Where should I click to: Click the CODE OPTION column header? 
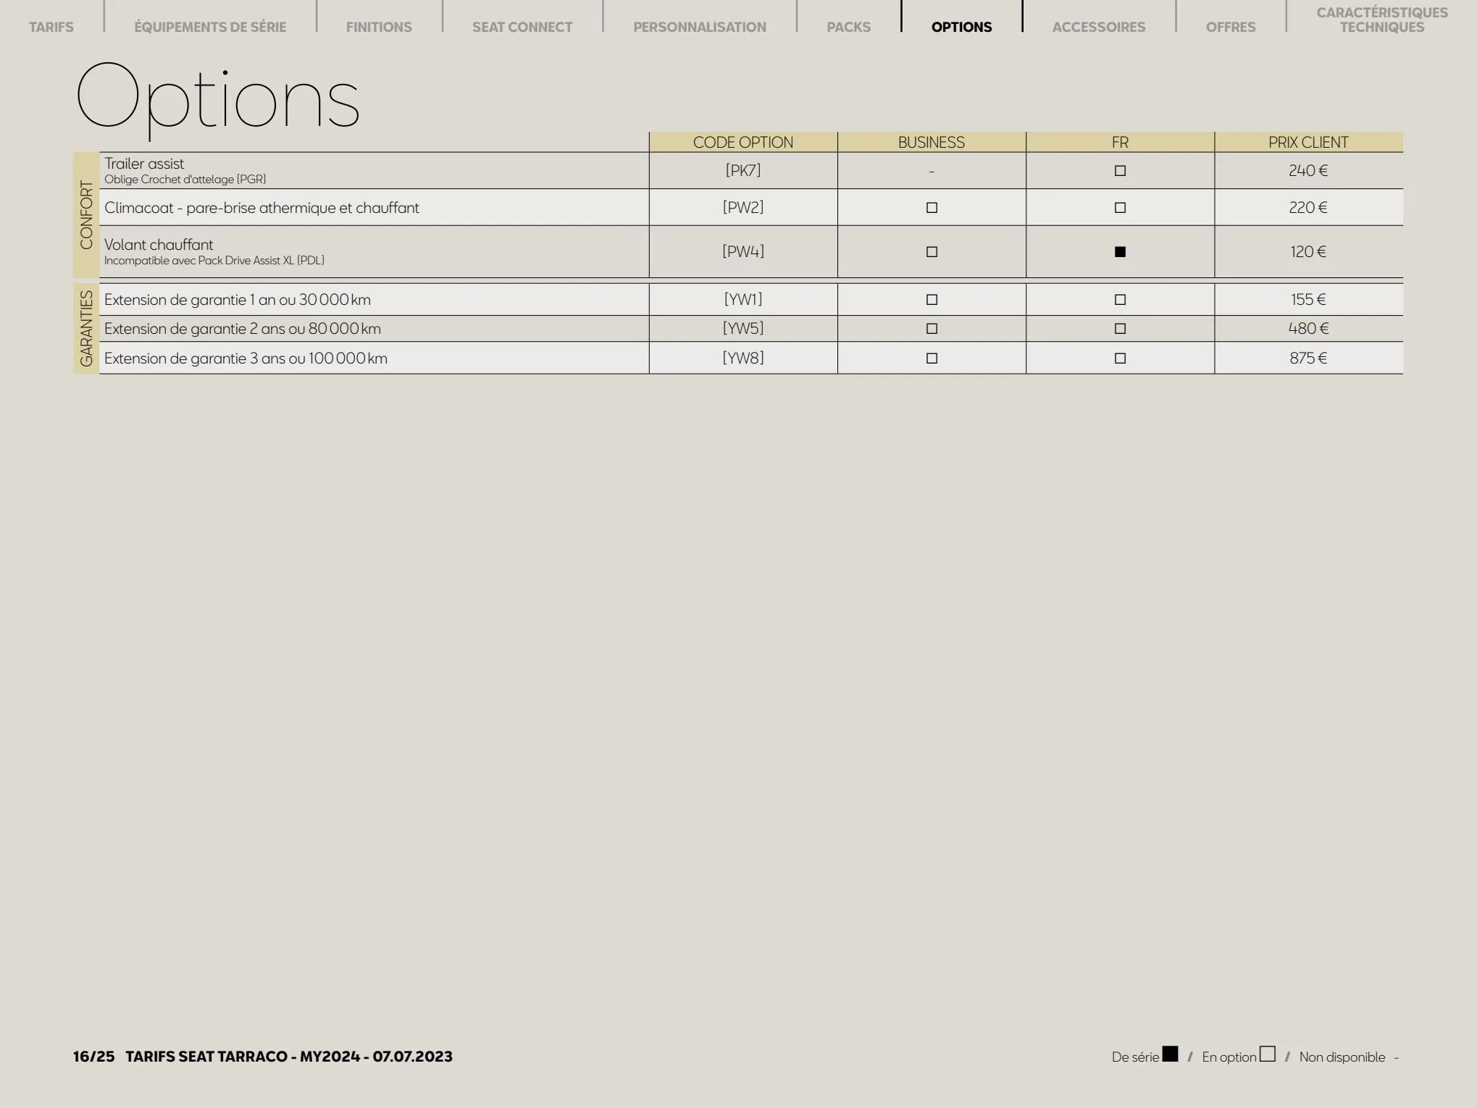coord(743,142)
